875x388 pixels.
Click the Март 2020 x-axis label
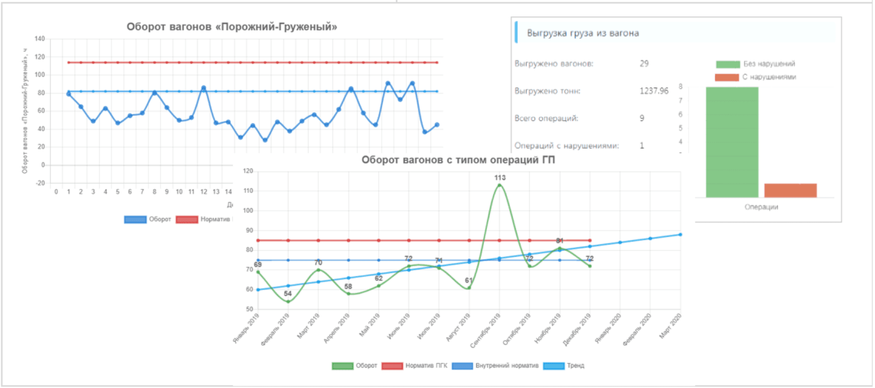pos(670,326)
